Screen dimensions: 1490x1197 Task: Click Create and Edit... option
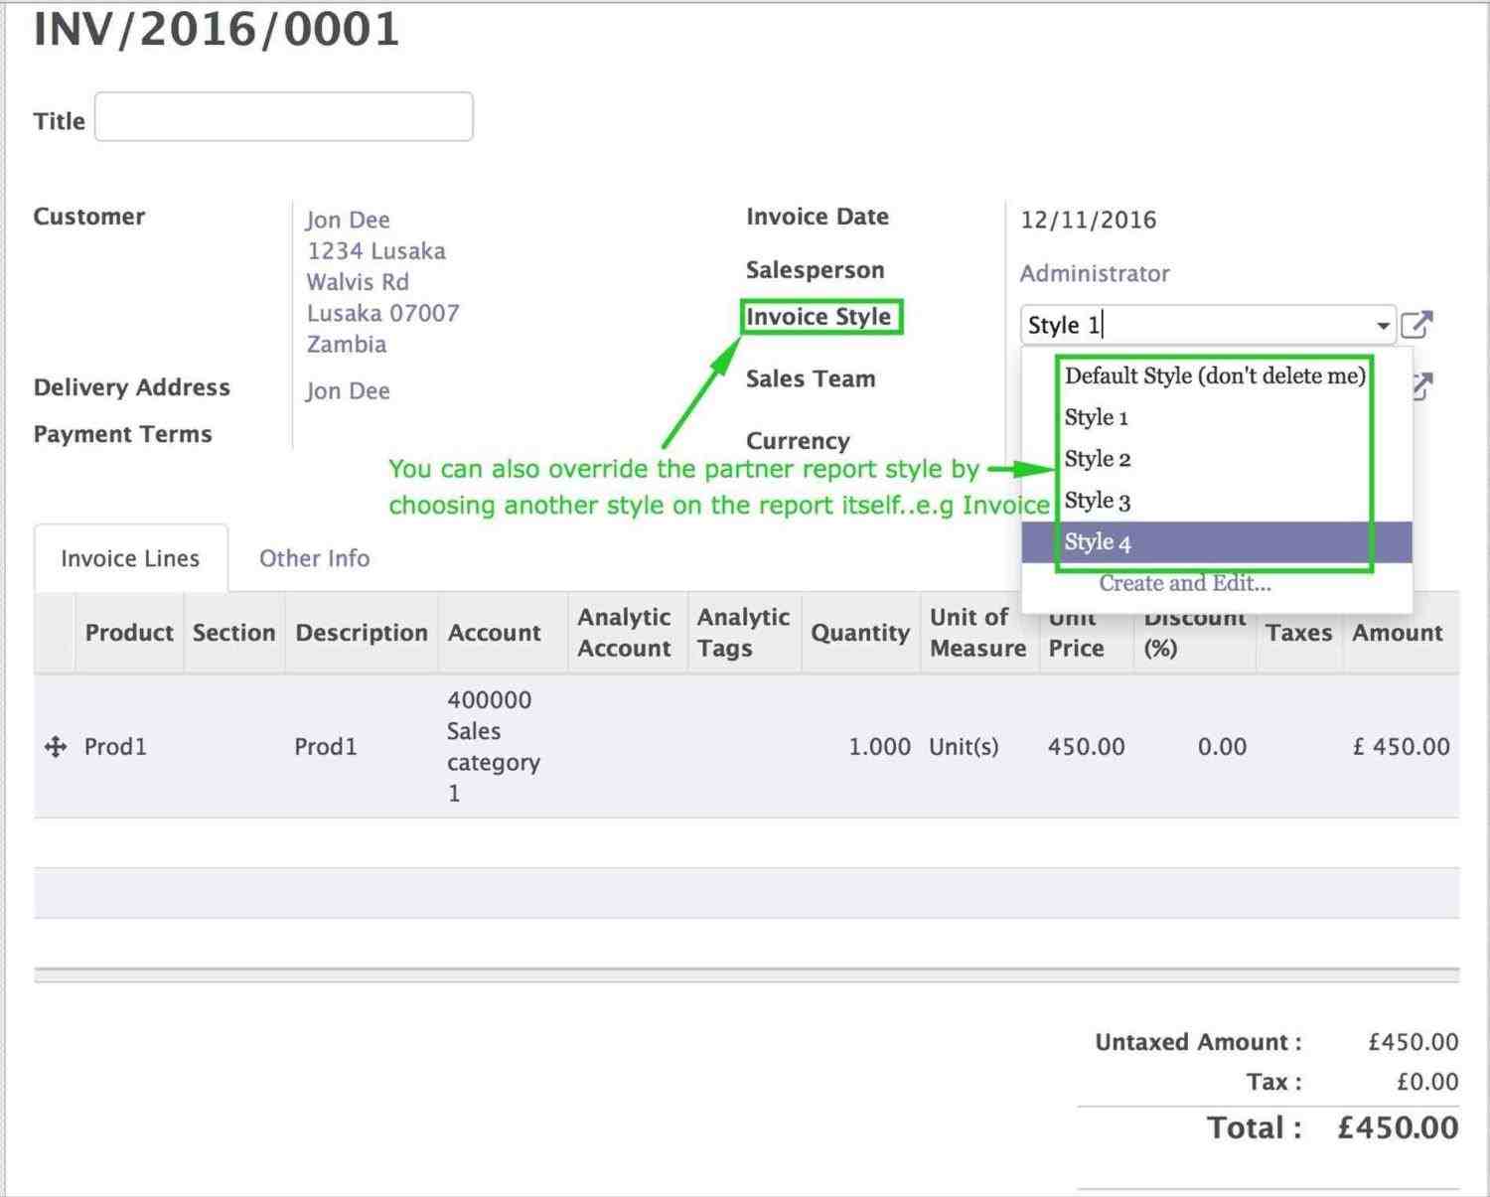click(1185, 583)
